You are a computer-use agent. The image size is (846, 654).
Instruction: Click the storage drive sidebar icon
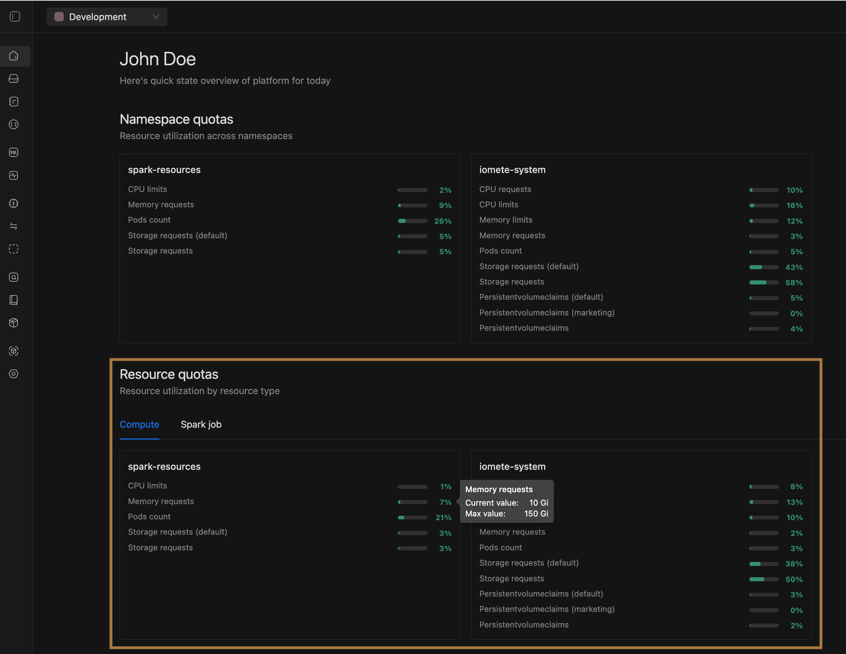pyautogui.click(x=14, y=79)
